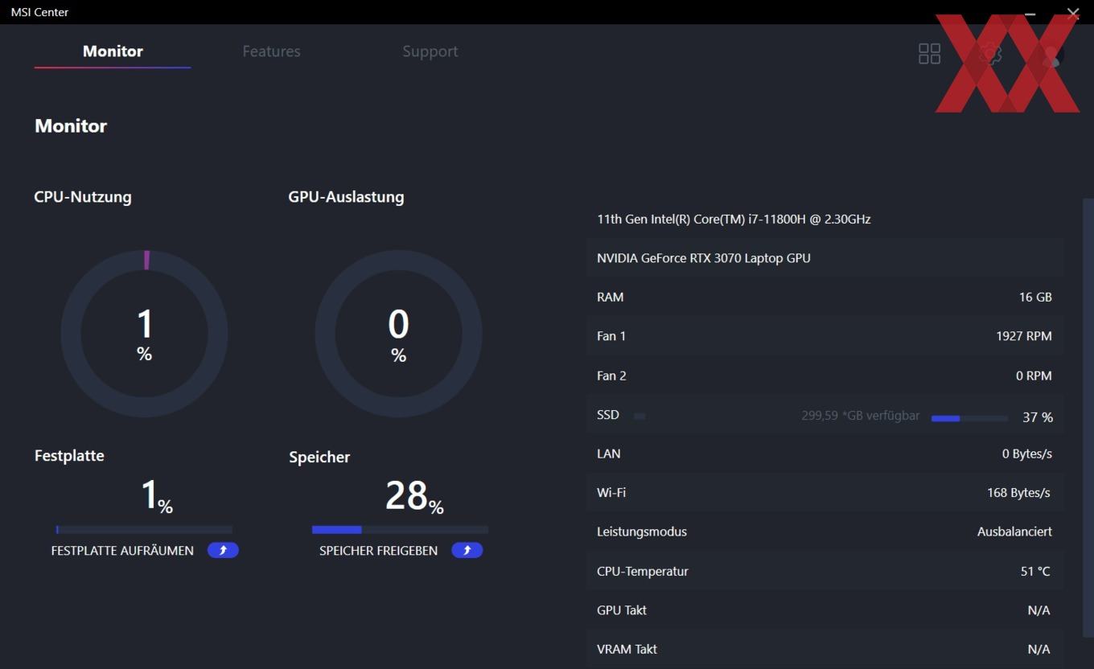The width and height of the screenshot is (1094, 669).
Task: Click the Festplatte 1% reading
Action: click(x=157, y=496)
